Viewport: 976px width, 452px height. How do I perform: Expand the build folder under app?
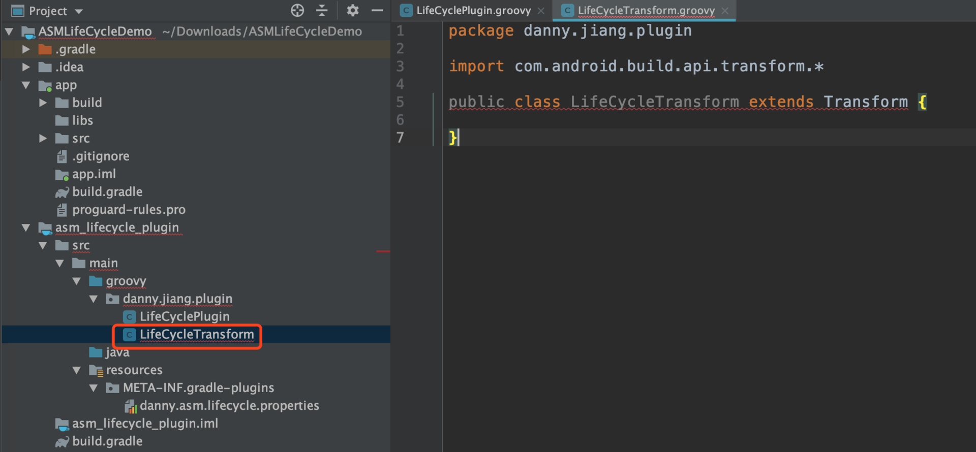(x=43, y=103)
